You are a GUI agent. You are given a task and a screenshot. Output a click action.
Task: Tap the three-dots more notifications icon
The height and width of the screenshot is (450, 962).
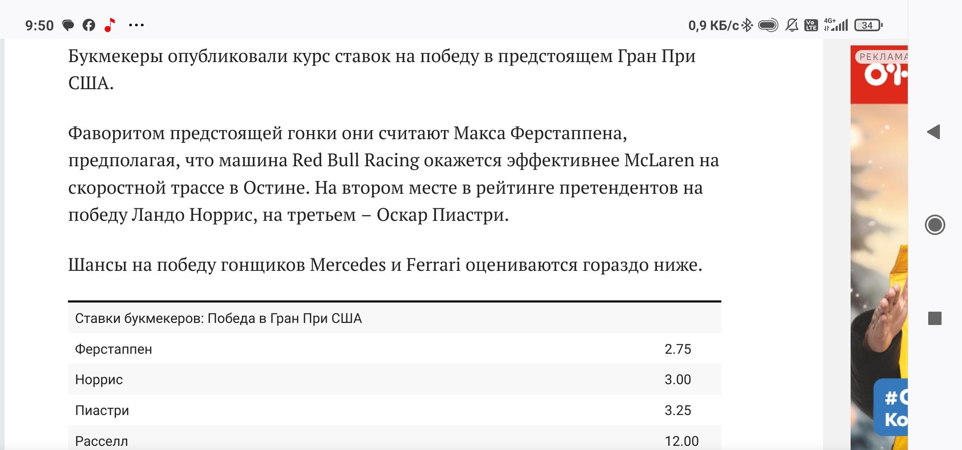click(136, 25)
